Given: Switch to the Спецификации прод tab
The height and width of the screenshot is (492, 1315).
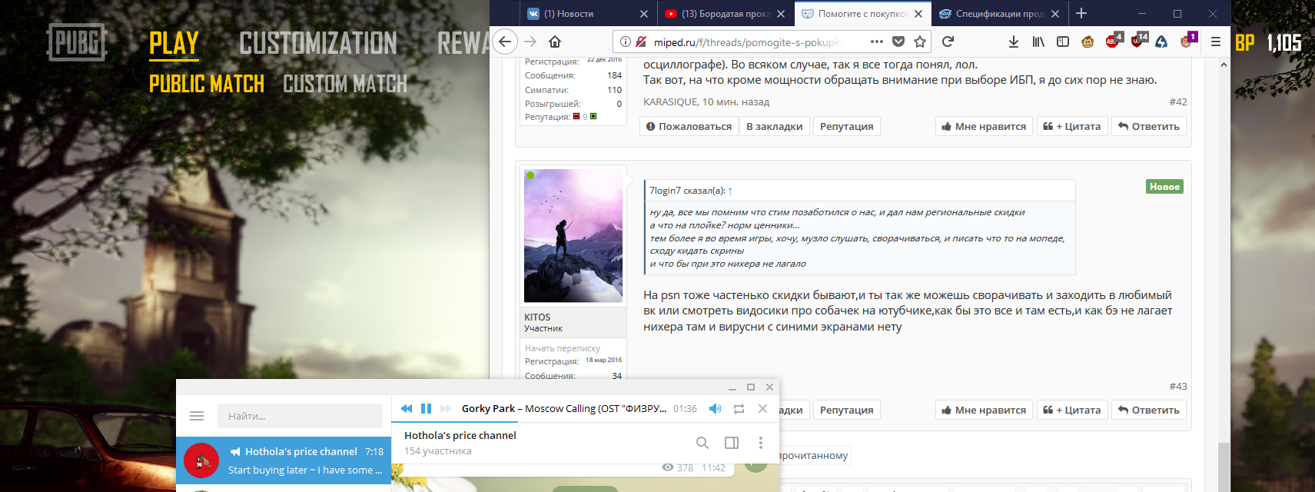Looking at the screenshot, I should click(x=992, y=13).
